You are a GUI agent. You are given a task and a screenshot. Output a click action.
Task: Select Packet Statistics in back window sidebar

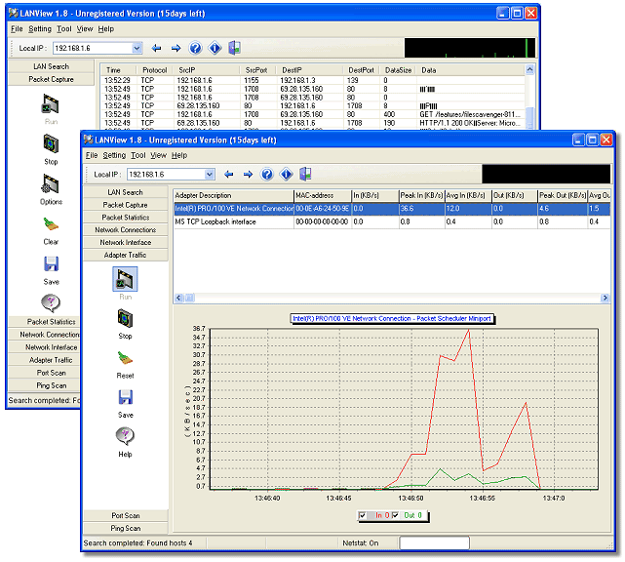point(45,321)
